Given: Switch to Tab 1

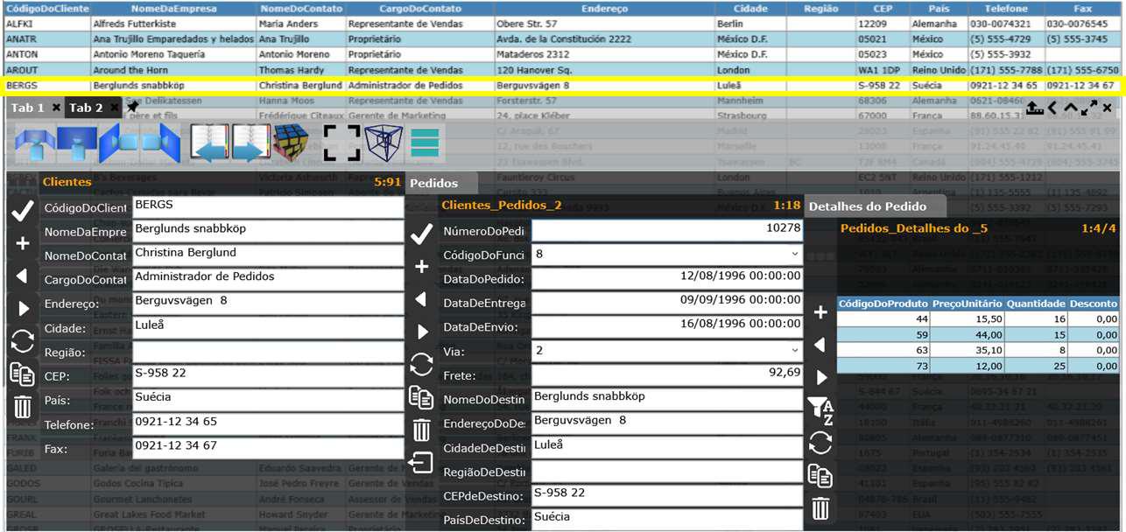Looking at the screenshot, I should (29, 108).
